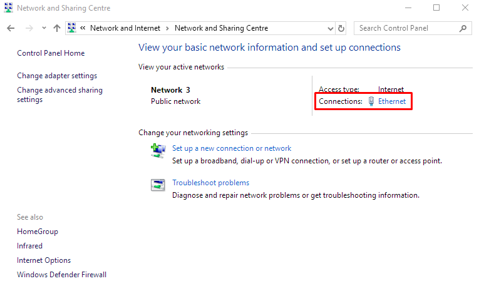Refresh the Network and Sharing Centre page
This screenshot has width=479, height=291.
(341, 28)
